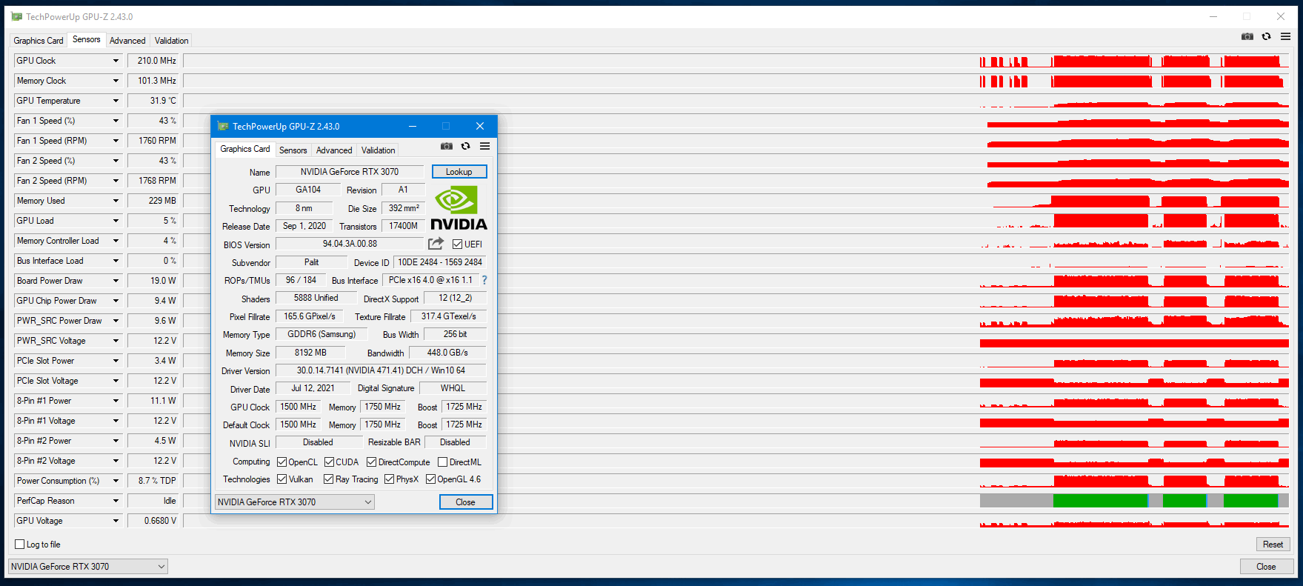The image size is (1303, 586).
Task: Open the Fan 1 Speed (%) dropdown arrow
Action: (116, 121)
